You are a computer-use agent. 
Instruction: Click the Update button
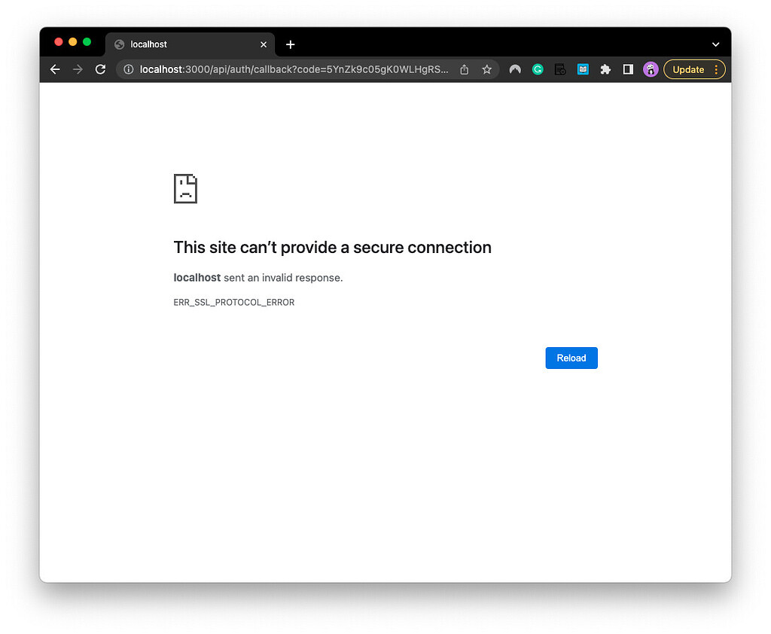click(688, 69)
